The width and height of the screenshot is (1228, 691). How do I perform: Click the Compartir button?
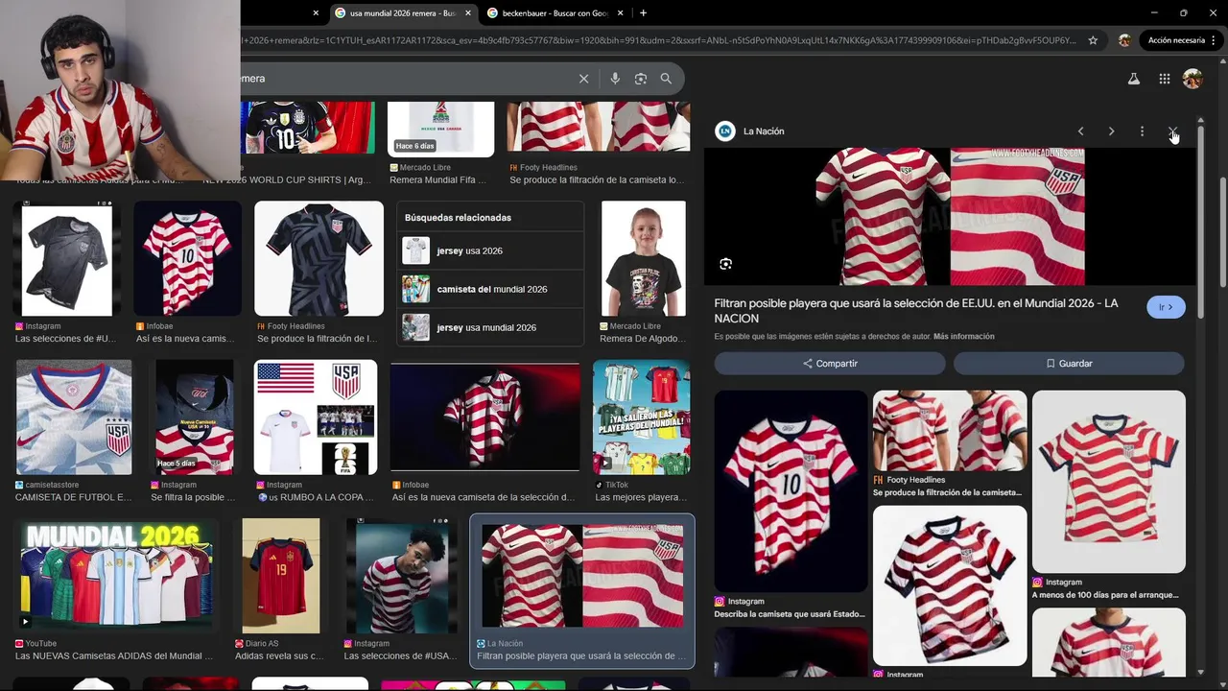pyautogui.click(x=830, y=364)
